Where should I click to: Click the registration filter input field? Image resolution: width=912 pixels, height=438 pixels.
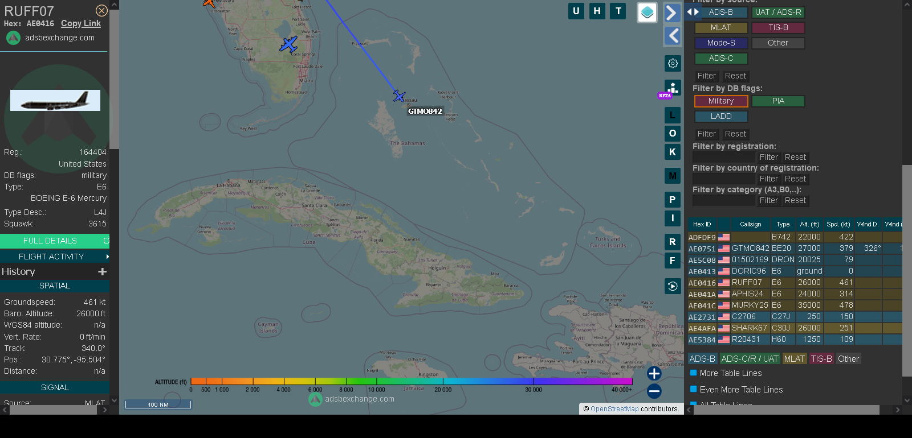(724, 157)
